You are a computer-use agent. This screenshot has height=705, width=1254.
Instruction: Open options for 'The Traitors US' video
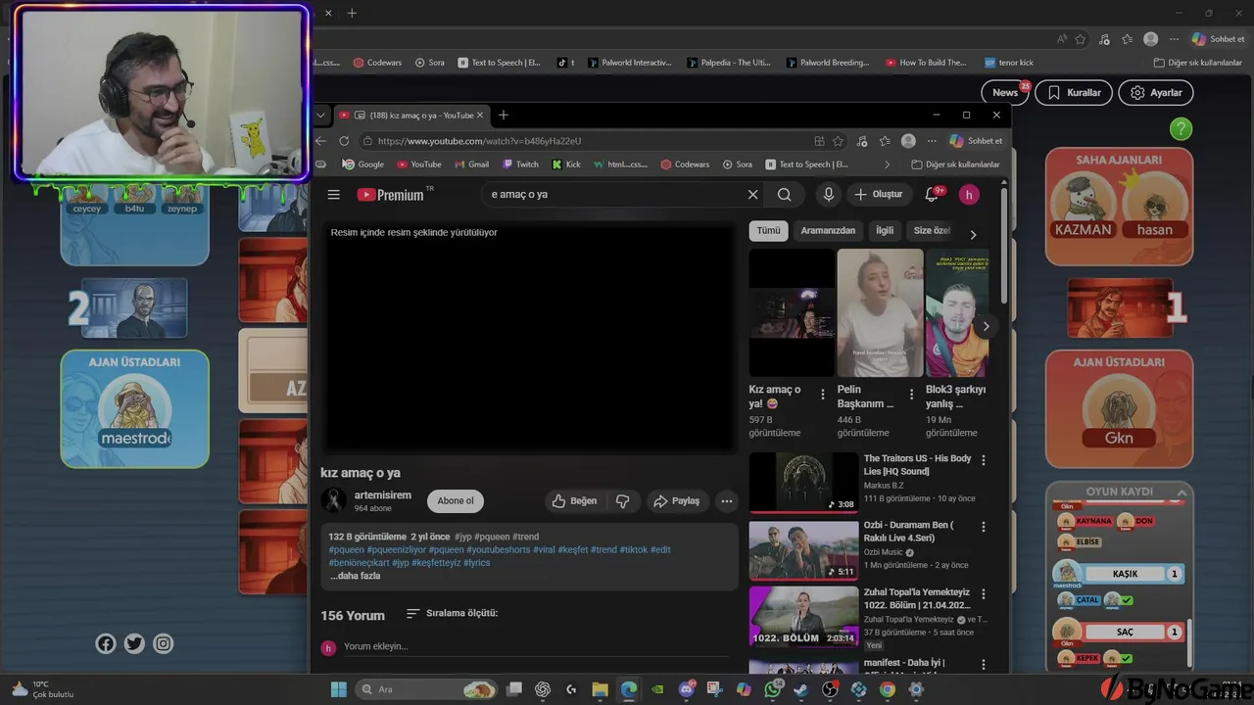coord(984,460)
